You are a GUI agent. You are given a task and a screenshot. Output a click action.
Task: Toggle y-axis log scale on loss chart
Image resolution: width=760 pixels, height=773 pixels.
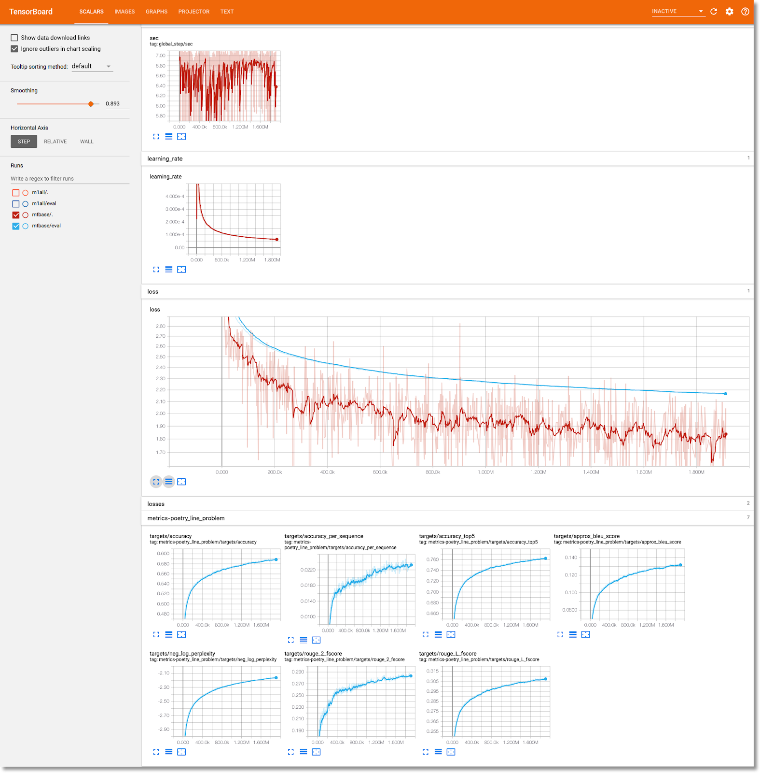point(169,482)
